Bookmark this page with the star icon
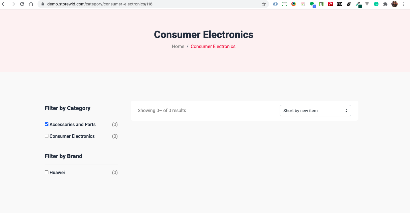The width and height of the screenshot is (410, 213). pos(264,4)
